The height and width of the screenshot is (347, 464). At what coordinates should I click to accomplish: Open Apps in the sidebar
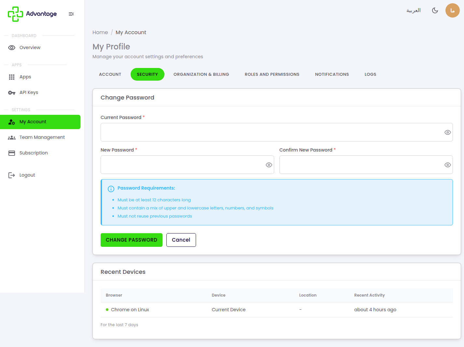40,77
